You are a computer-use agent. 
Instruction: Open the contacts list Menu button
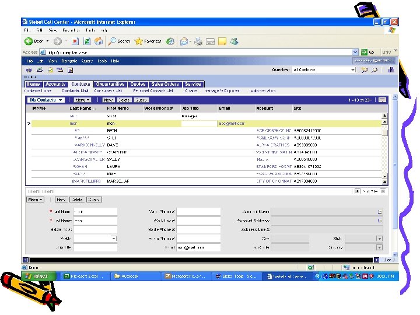click(x=82, y=100)
